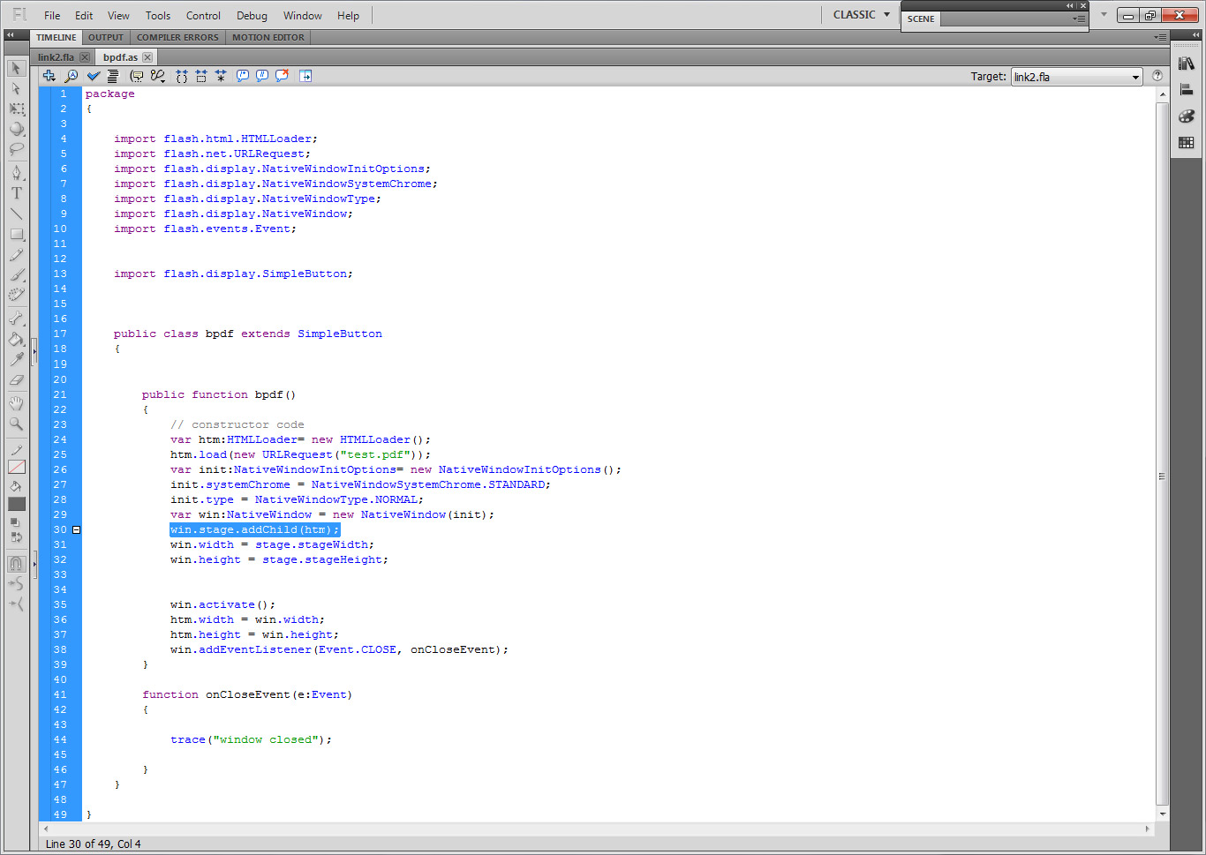Select the Pencil tool
Image resolution: width=1206 pixels, height=855 pixels.
point(16,254)
